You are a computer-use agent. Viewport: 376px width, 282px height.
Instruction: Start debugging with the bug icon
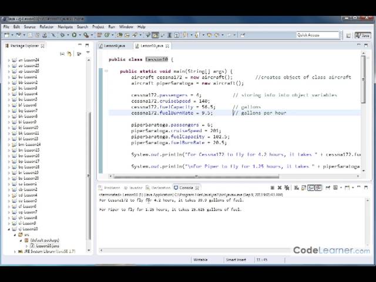[62, 35]
